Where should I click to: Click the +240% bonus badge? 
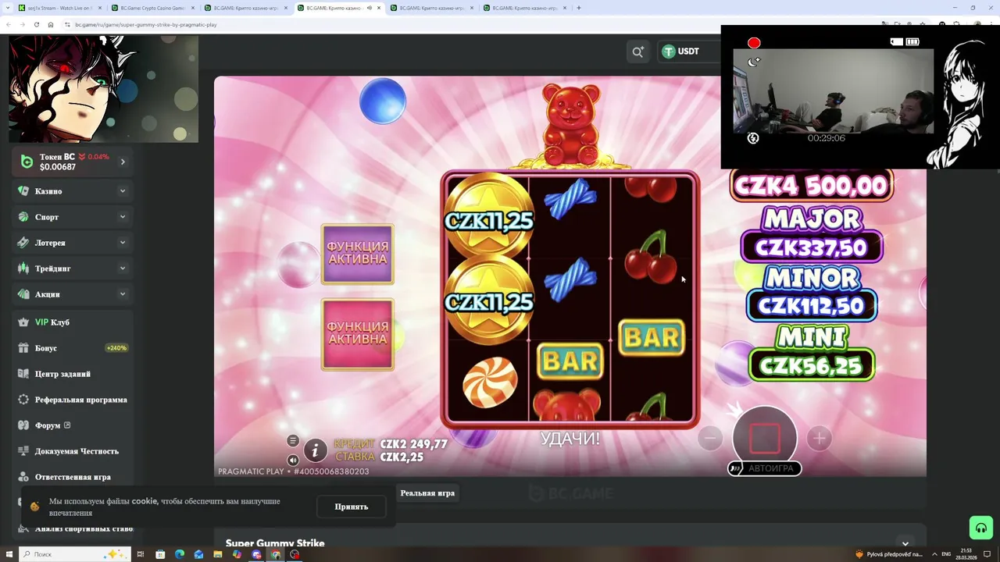point(116,348)
